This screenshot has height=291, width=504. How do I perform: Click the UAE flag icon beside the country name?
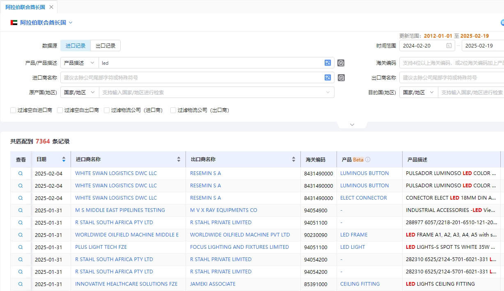[x=14, y=23]
